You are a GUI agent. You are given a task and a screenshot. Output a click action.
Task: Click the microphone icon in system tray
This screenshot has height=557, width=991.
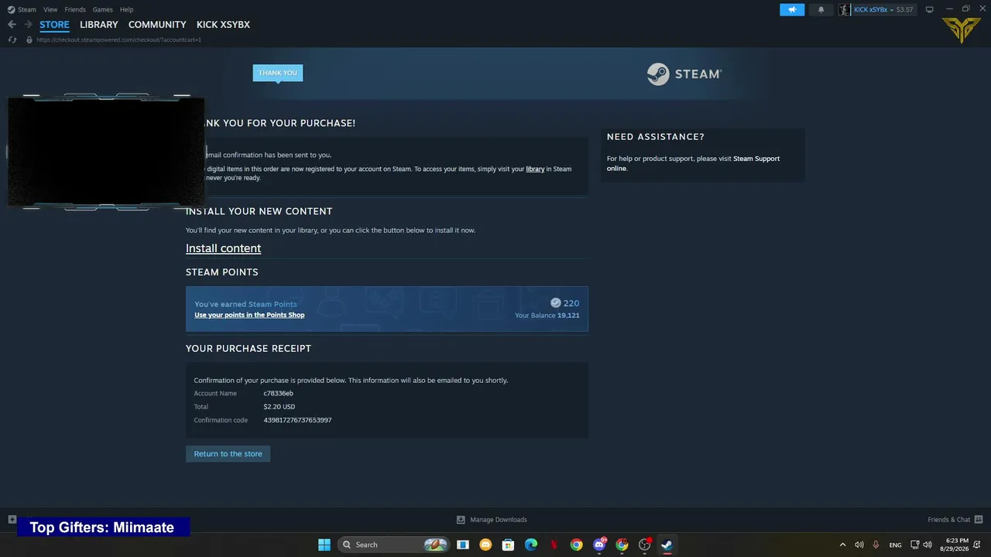coord(876,545)
